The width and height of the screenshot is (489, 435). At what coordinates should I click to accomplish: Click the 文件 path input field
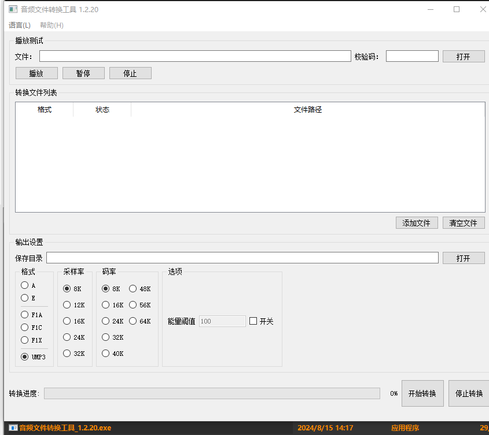click(195, 57)
